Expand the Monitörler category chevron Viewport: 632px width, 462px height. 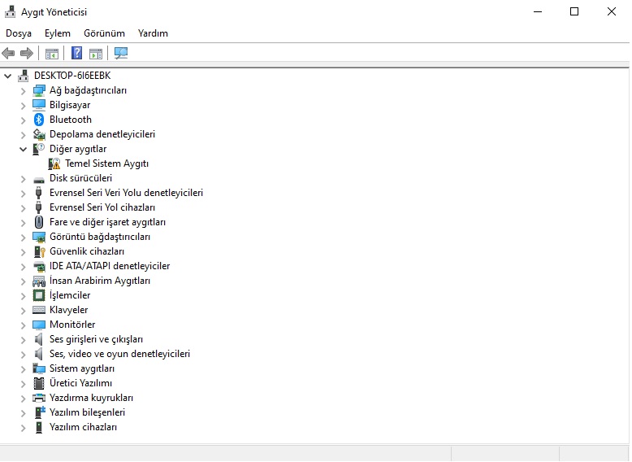pyautogui.click(x=23, y=325)
